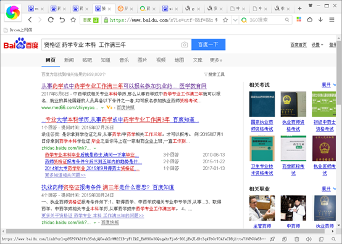The height and width of the screenshot is (244, 342).
Task: Click the crossed circular-arrow icon in status bar
Action: (x=285, y=239)
